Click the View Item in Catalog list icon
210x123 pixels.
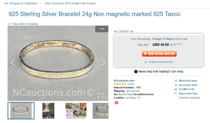point(10,24)
